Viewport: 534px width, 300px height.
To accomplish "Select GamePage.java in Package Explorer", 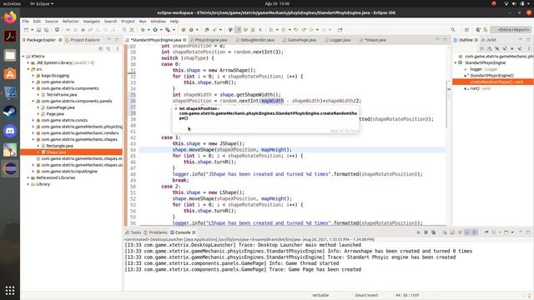I will click(x=61, y=107).
